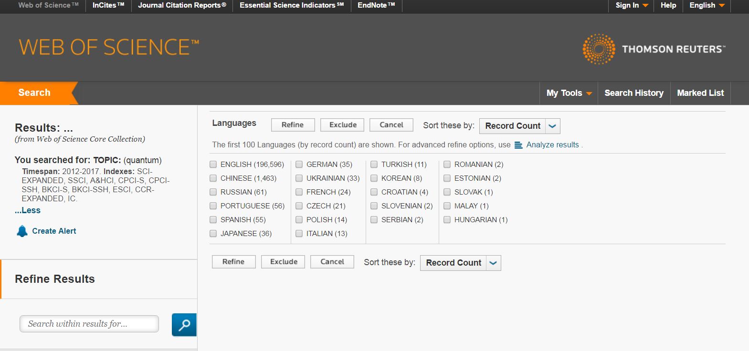
Task: Tick the ESTONIAN (2) checkbox
Action: [x=447, y=178]
